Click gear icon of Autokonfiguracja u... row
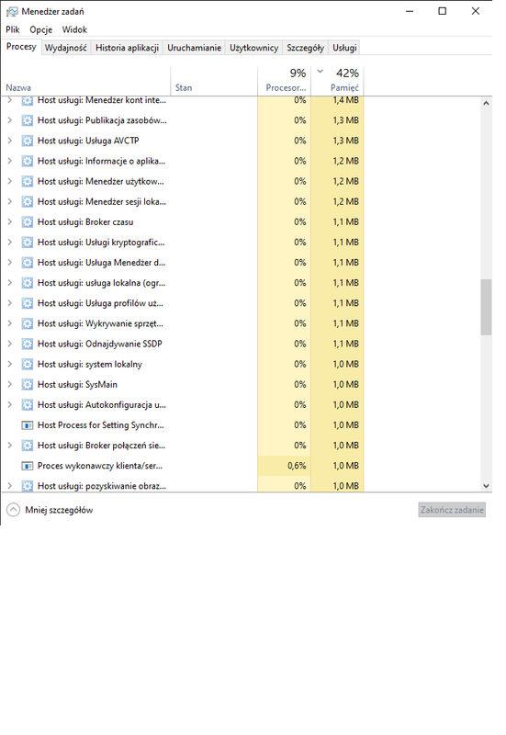Viewport: 506px width, 735px height. click(28, 405)
